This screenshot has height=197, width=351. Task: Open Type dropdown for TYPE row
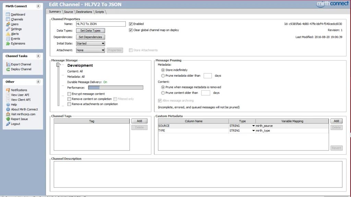click(x=253, y=131)
